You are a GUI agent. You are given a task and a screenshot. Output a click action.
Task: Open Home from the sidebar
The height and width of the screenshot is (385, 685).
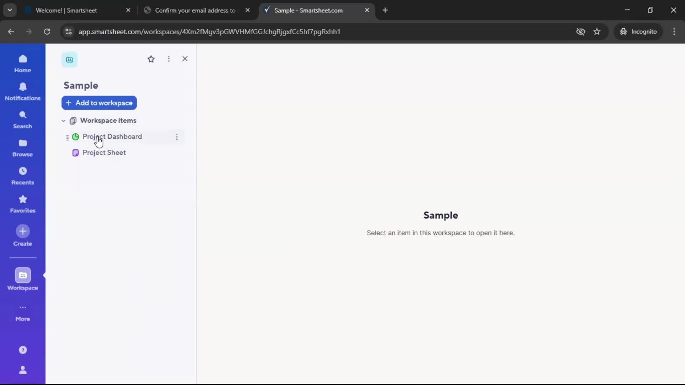[22, 63]
